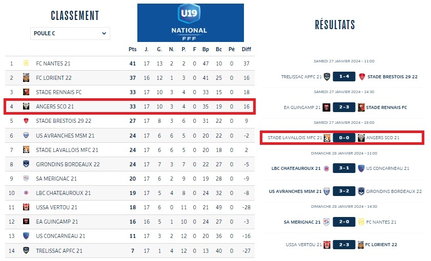Click the FC Lorient crest in standings
The height and width of the screenshot is (261, 431).
(x=26, y=78)
